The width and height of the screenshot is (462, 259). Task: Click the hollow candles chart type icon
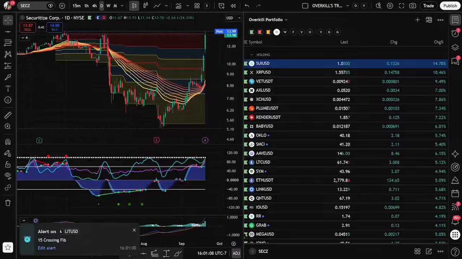click(x=146, y=6)
